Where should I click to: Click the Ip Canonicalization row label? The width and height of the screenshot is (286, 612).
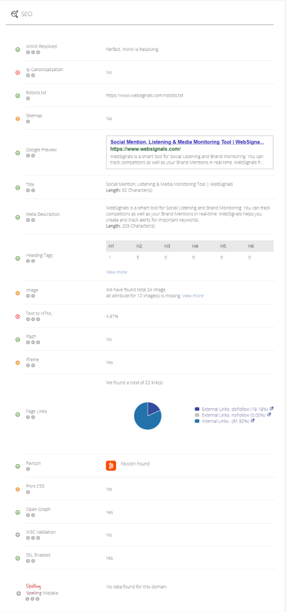coord(44,69)
